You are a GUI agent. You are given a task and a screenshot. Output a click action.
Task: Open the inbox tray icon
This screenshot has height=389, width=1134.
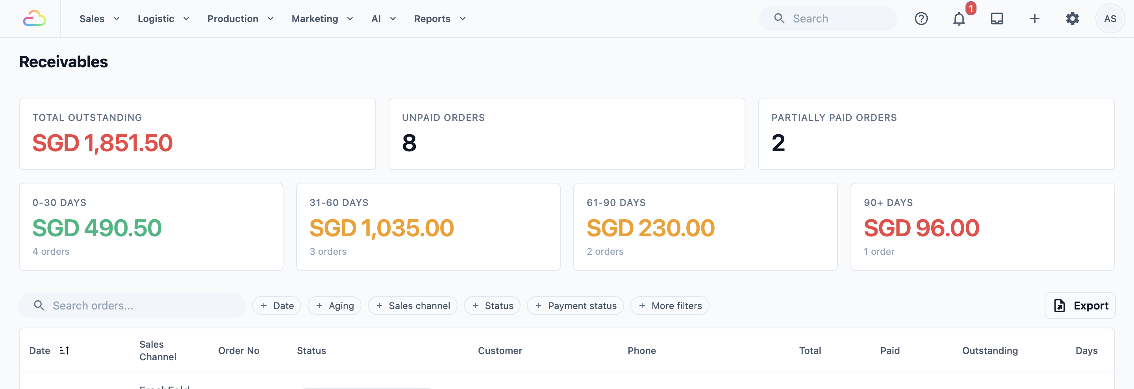tap(997, 19)
